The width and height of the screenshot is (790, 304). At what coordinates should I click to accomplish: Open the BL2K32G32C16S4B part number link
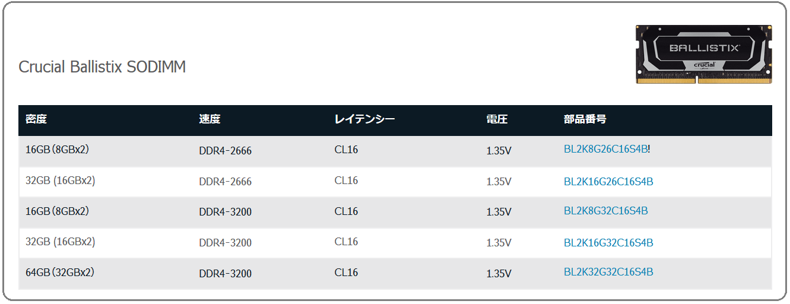coord(608,272)
